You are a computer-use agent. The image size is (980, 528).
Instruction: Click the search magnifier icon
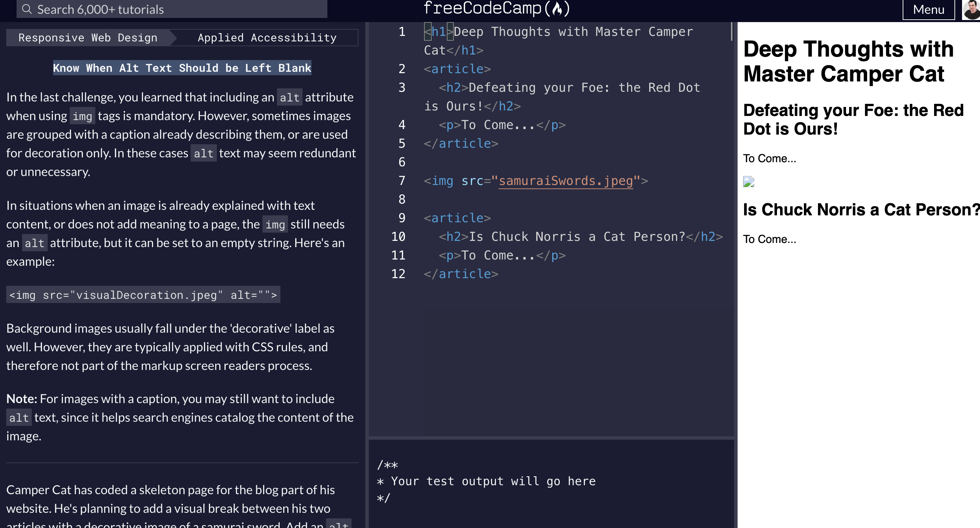click(x=27, y=9)
